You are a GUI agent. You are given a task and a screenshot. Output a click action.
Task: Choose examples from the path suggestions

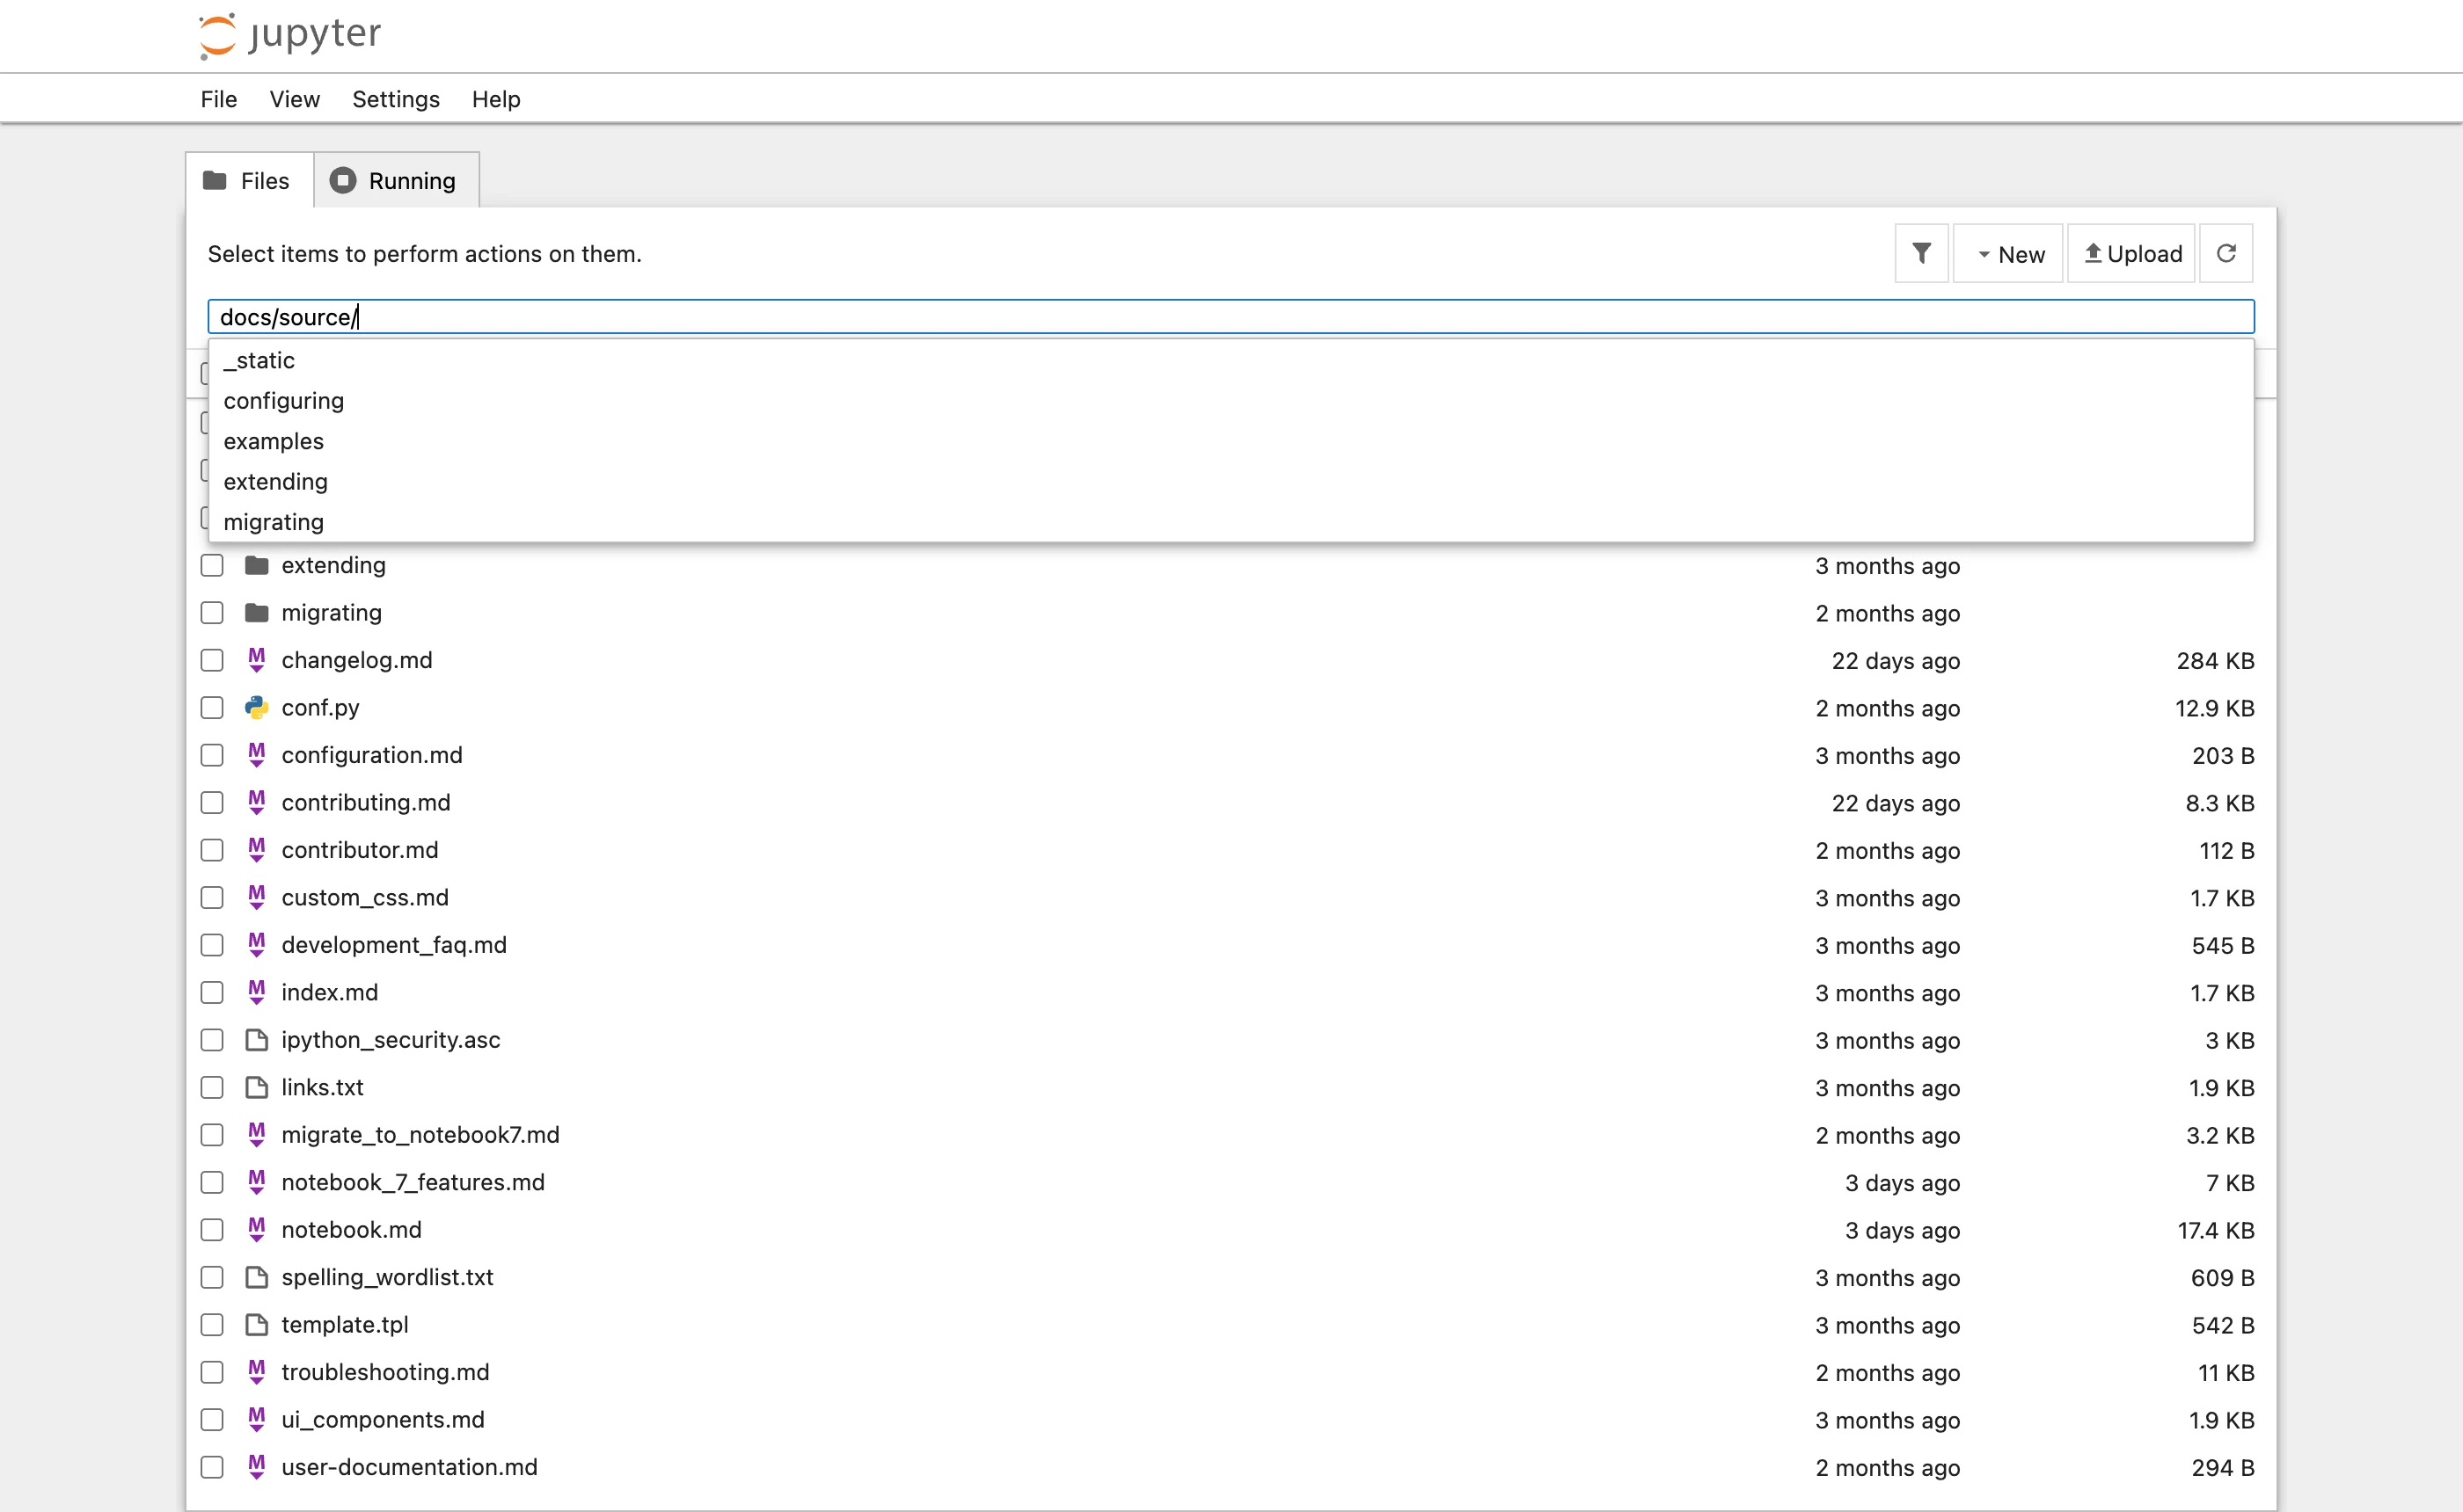coord(1231,441)
